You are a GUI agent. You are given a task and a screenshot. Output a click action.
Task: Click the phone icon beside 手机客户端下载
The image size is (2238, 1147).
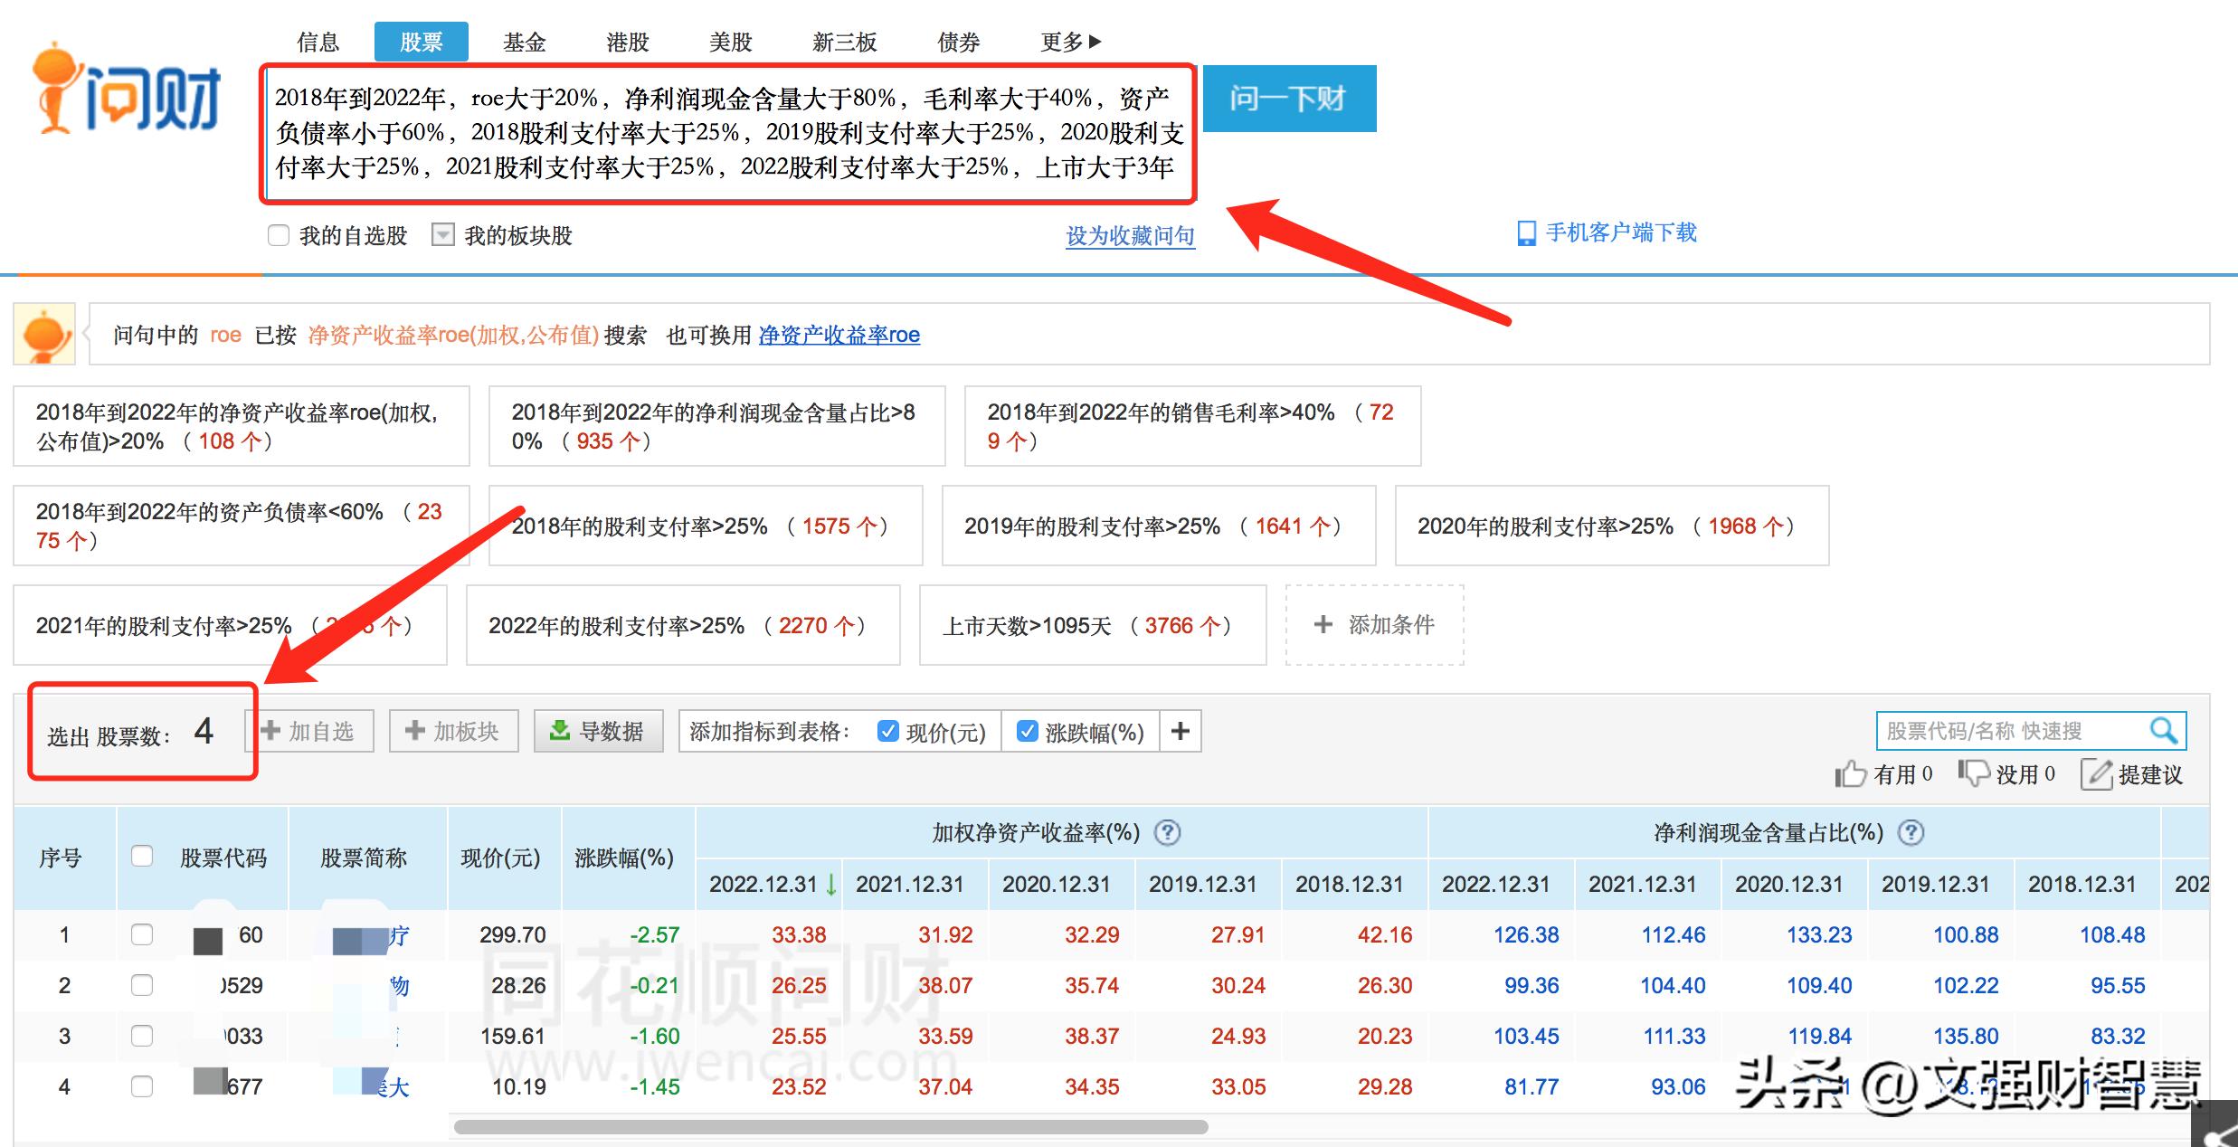[1526, 233]
